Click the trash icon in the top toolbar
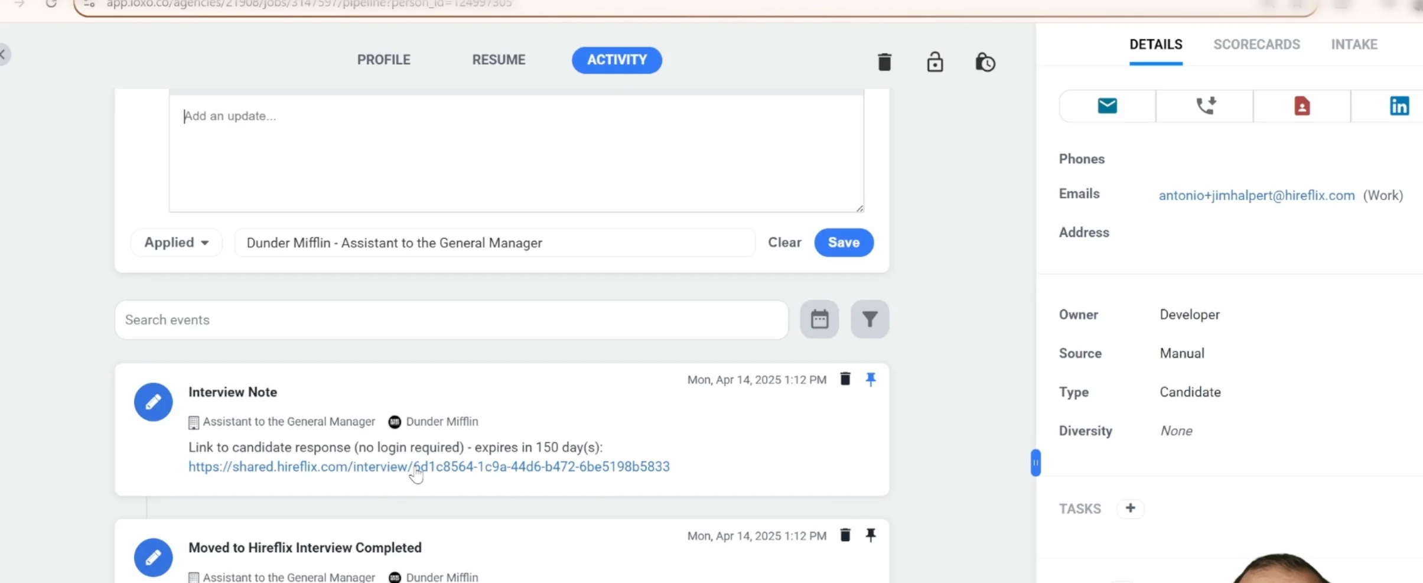The height and width of the screenshot is (583, 1423). click(x=884, y=61)
